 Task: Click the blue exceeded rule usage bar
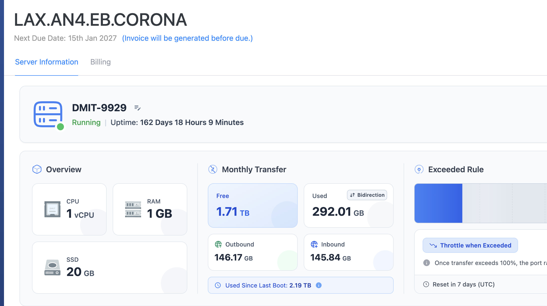tap(438, 203)
